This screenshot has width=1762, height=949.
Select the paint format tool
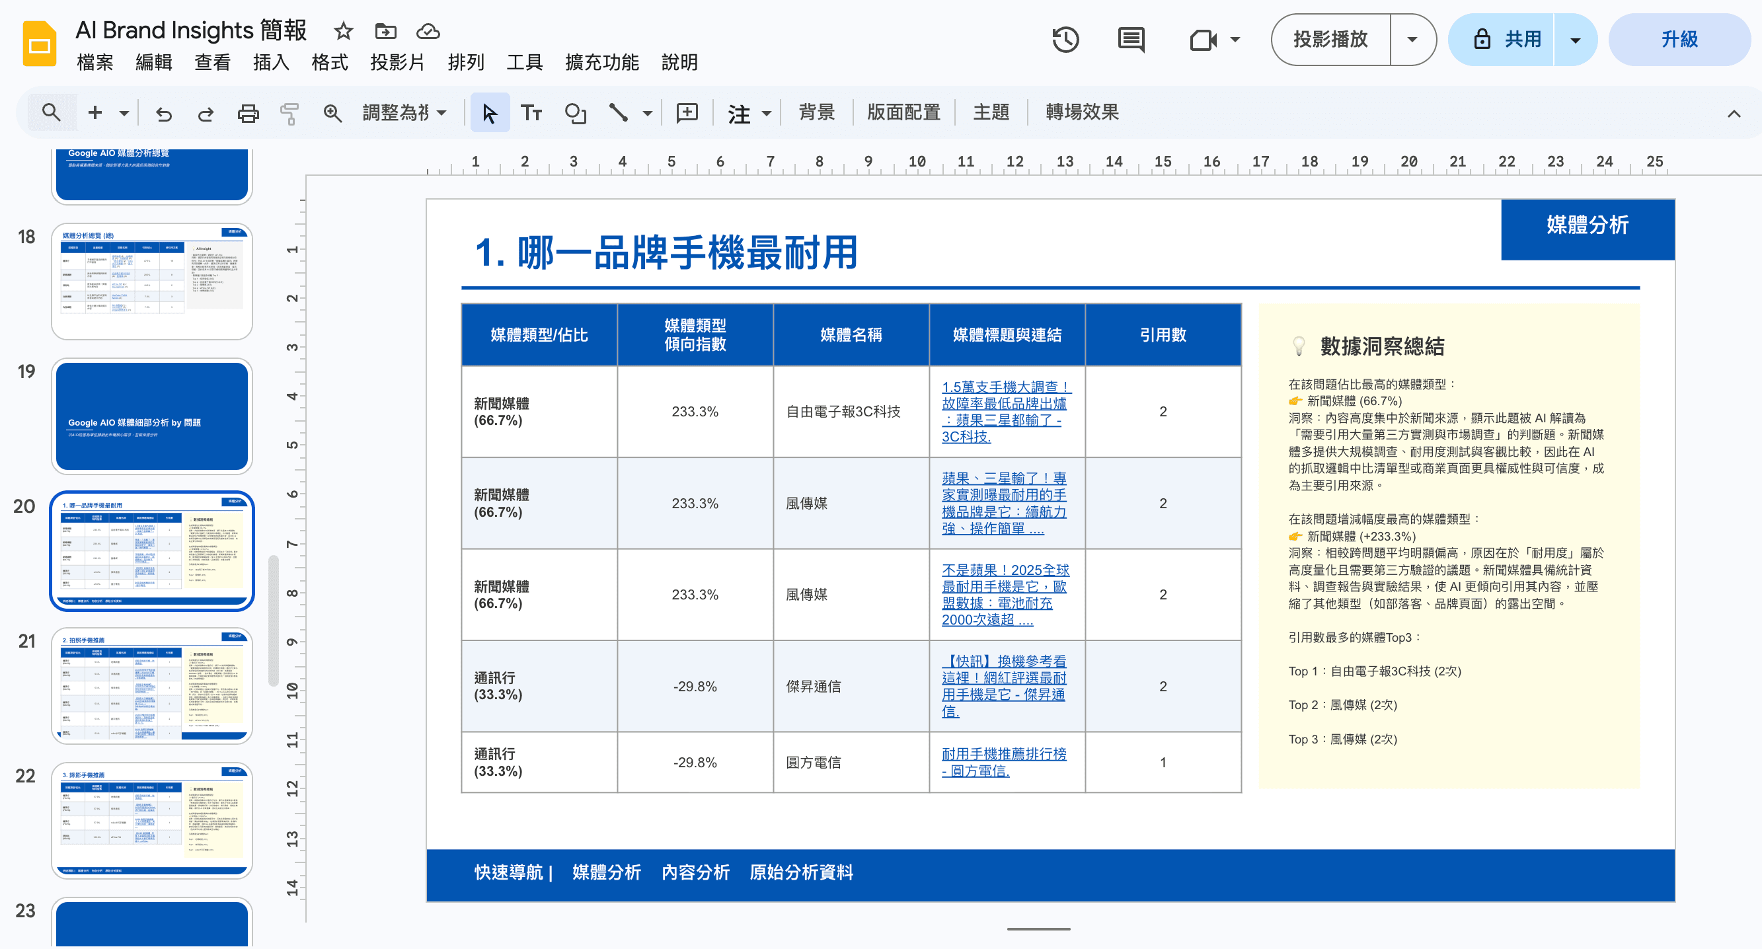click(x=289, y=112)
